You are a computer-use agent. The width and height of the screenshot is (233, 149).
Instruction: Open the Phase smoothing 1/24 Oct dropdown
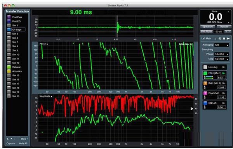pos(221,54)
